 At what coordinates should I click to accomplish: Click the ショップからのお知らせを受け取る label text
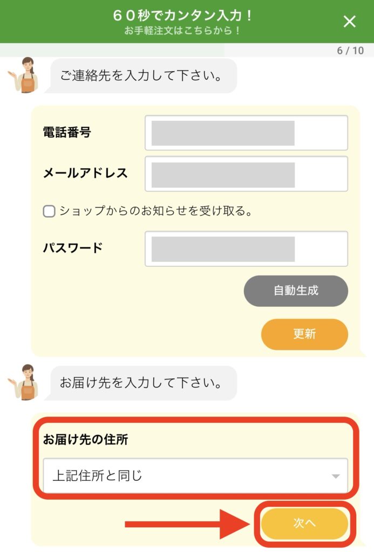(x=156, y=211)
